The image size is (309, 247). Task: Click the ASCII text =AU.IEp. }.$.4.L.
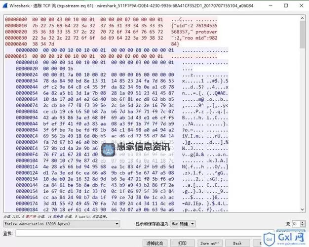click(205, 204)
